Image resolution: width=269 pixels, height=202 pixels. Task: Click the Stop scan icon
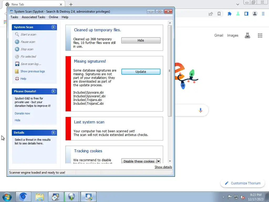pos(17,49)
